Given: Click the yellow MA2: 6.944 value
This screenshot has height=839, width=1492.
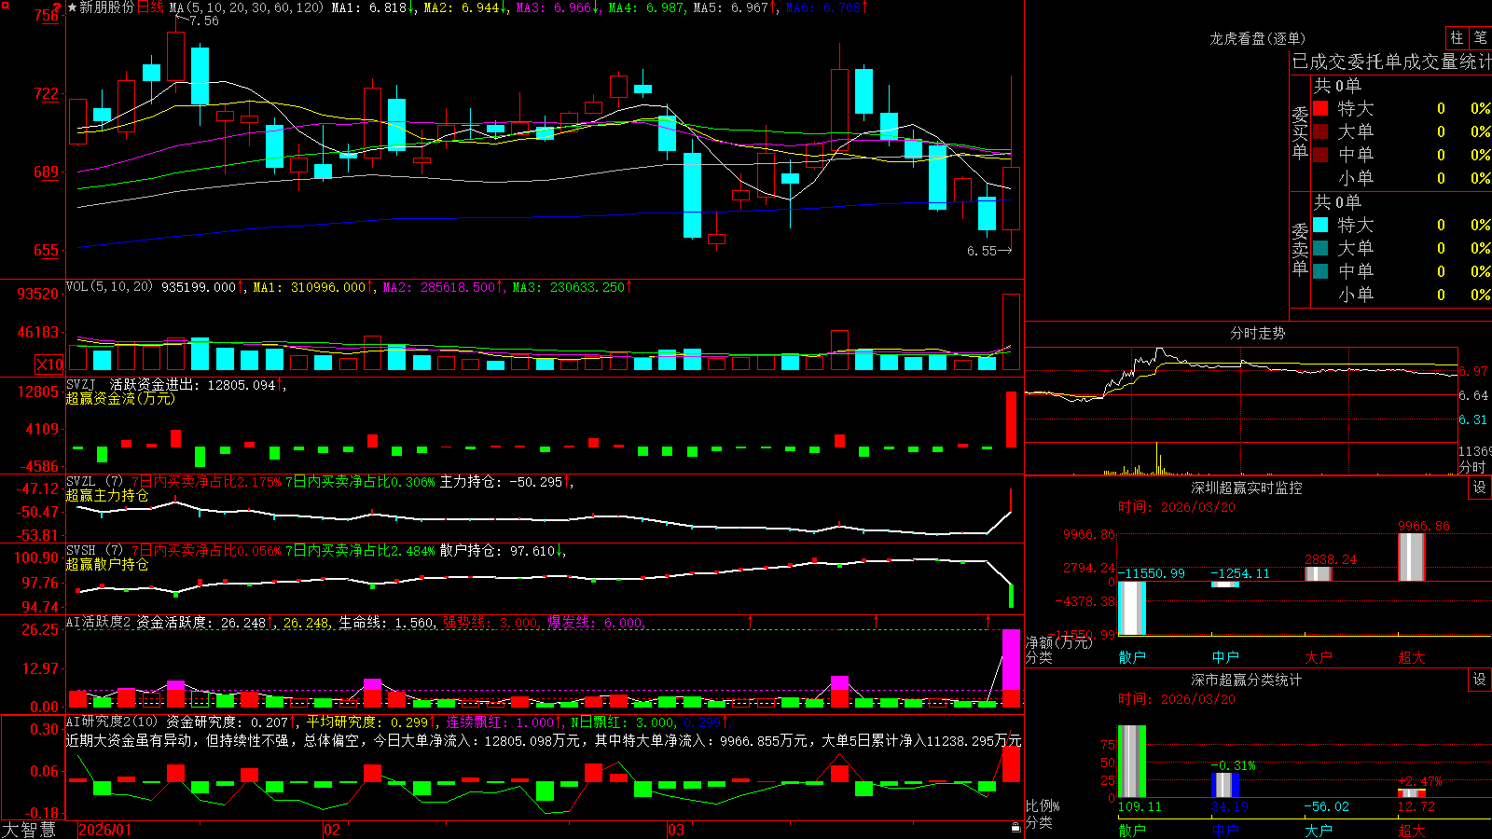Looking at the screenshot, I should [462, 7].
